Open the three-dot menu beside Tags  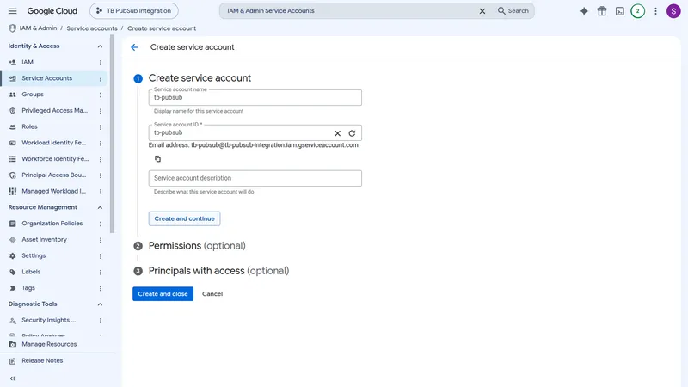pyautogui.click(x=100, y=288)
